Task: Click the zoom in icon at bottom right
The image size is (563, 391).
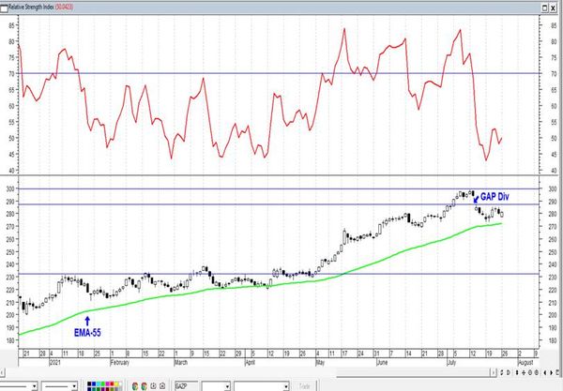Action: click(x=530, y=372)
